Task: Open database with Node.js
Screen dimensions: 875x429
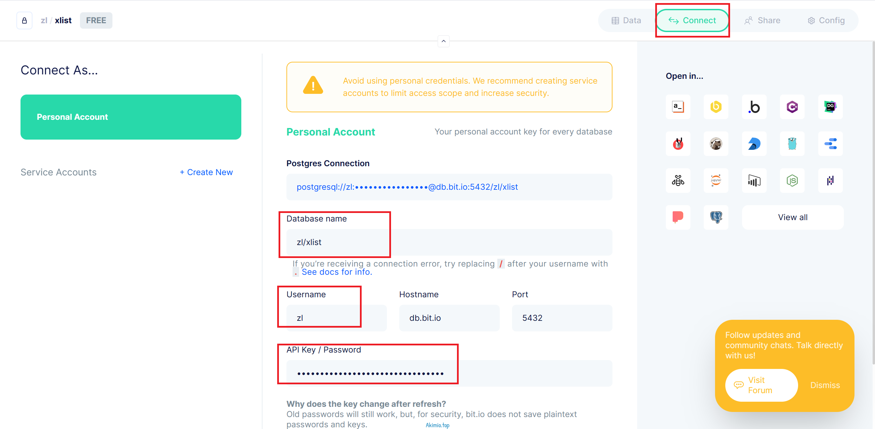Action: [792, 181]
